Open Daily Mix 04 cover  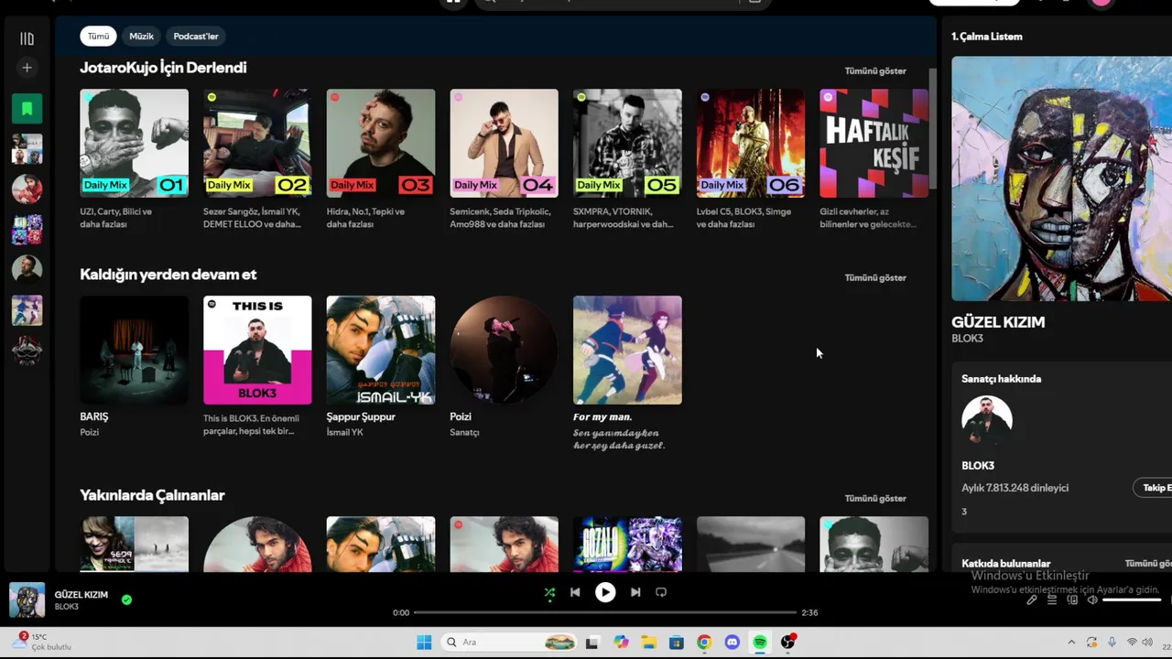pyautogui.click(x=504, y=143)
